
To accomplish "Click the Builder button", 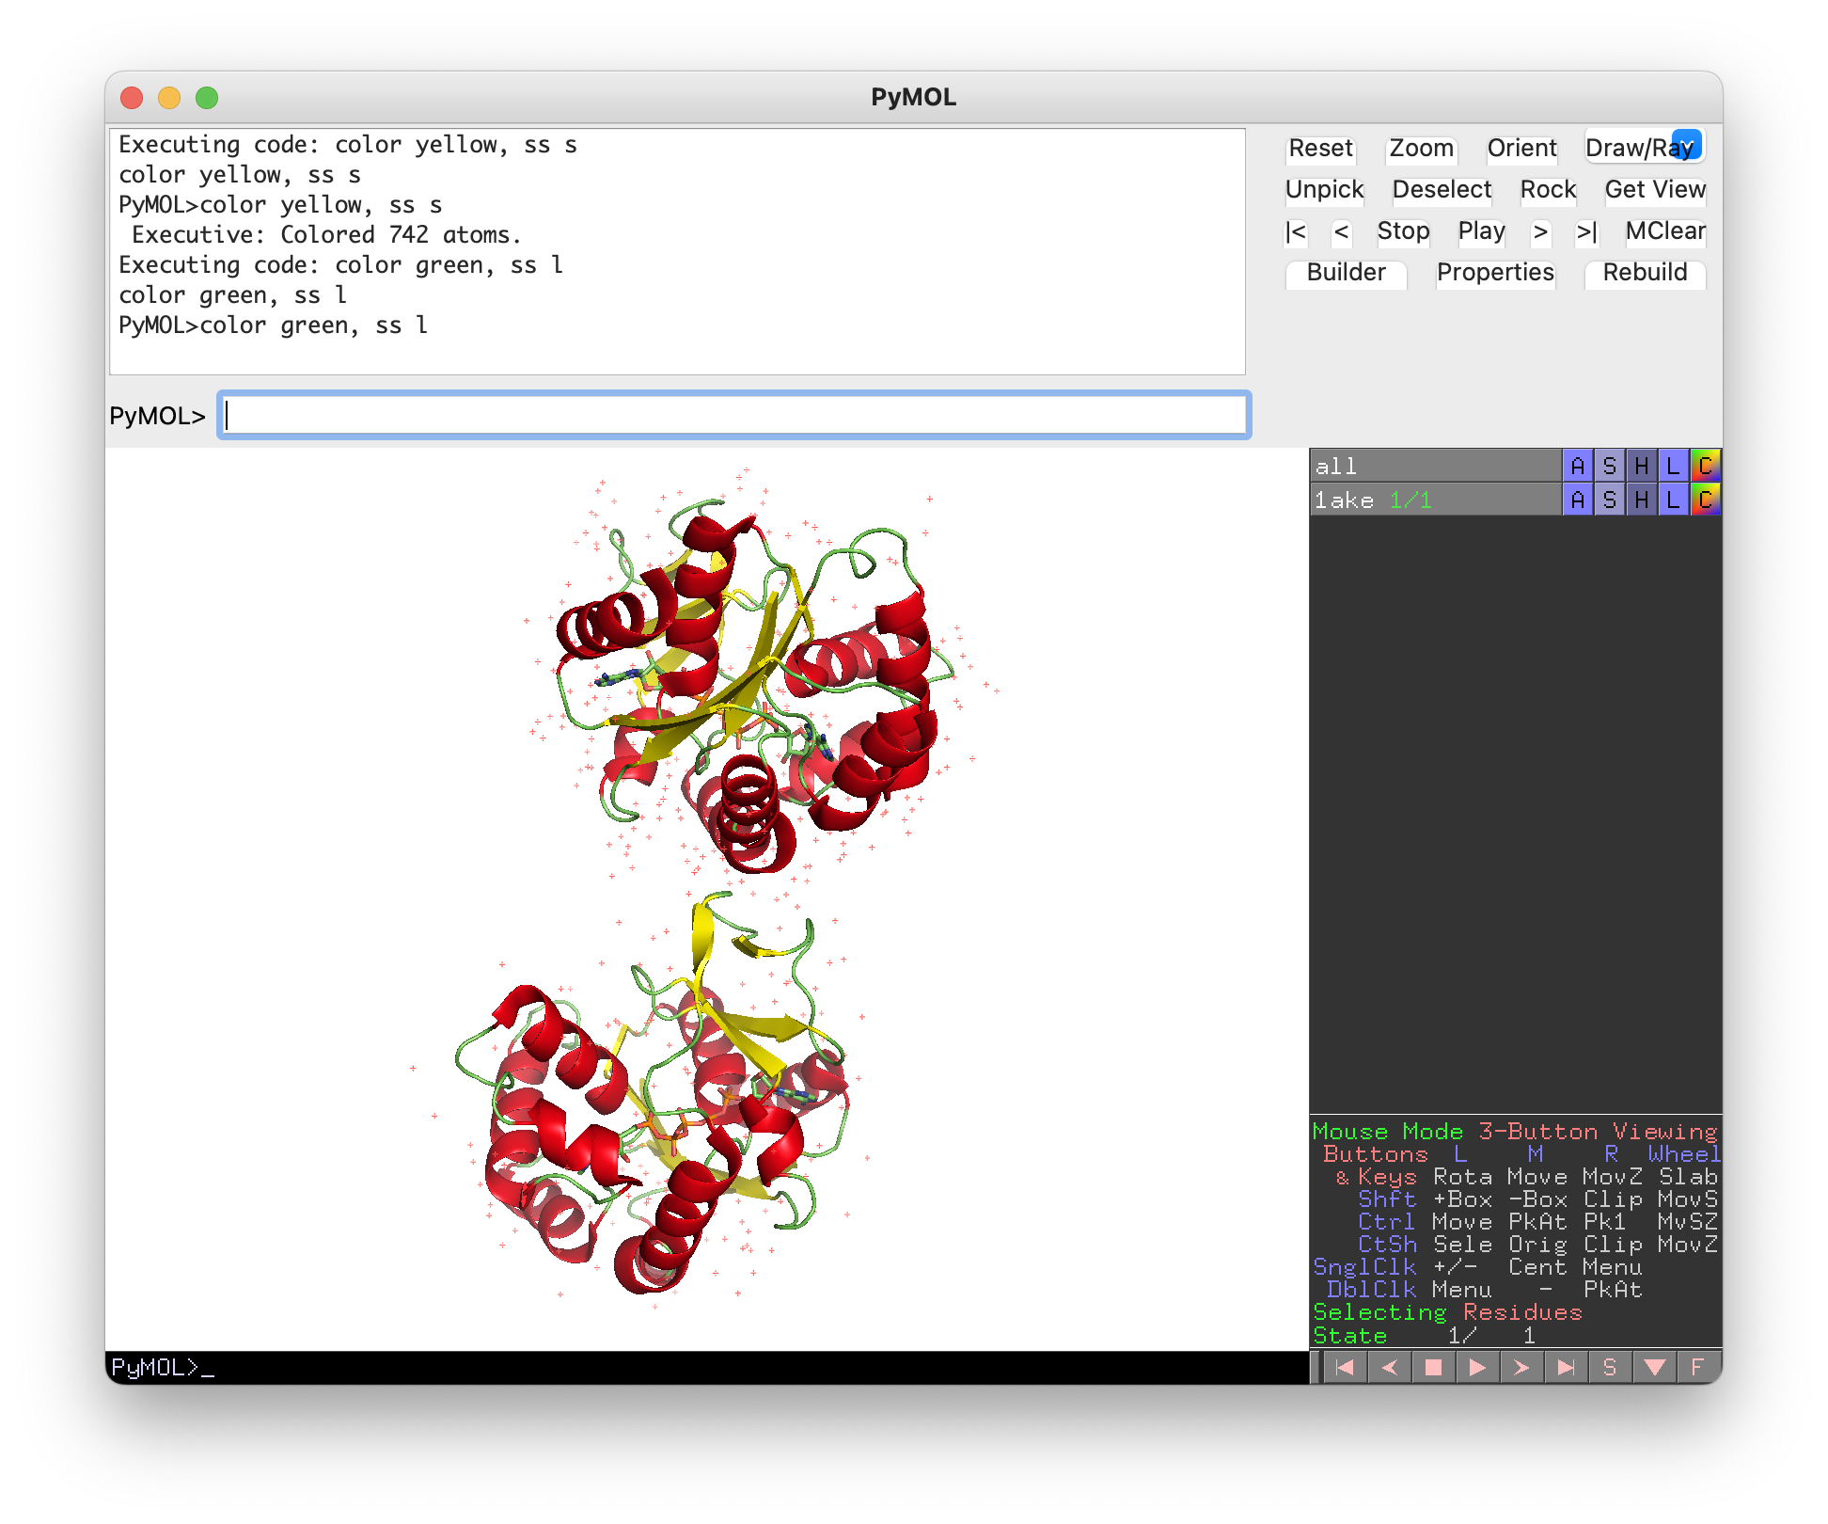I will pos(1346,273).
